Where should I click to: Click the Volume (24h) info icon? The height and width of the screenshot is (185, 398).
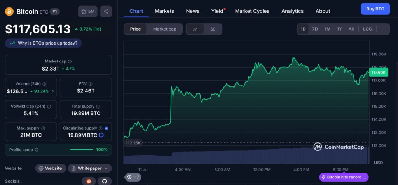pyautogui.click(x=44, y=84)
